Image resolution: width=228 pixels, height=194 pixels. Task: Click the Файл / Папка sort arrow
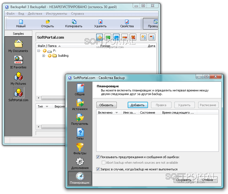[59, 46]
